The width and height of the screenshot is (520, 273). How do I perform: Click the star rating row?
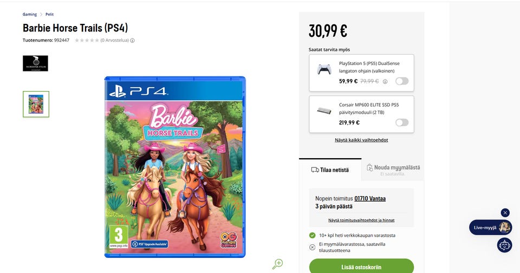click(x=86, y=40)
